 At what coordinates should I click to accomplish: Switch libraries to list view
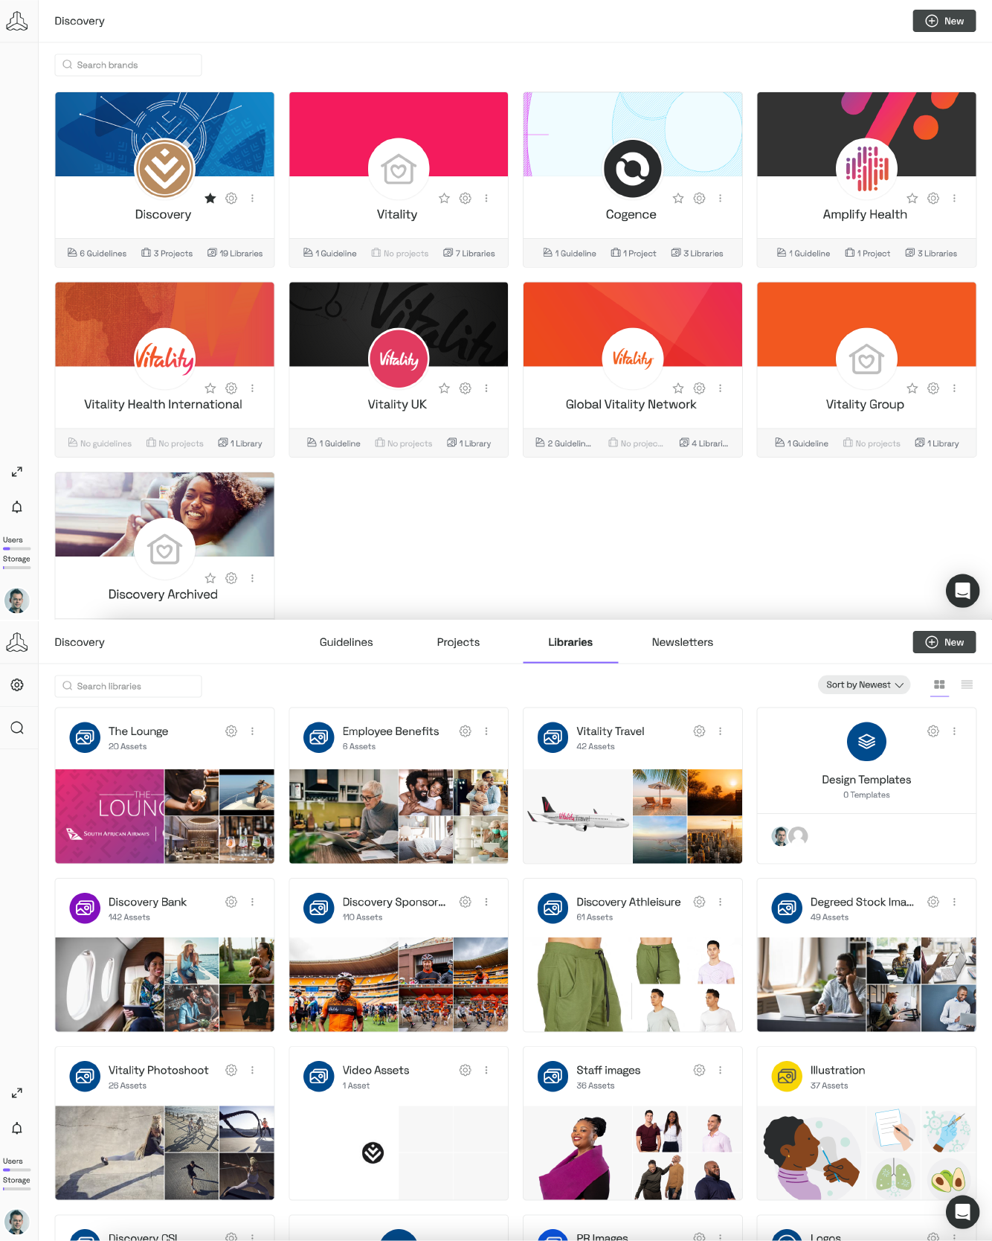coord(967,684)
